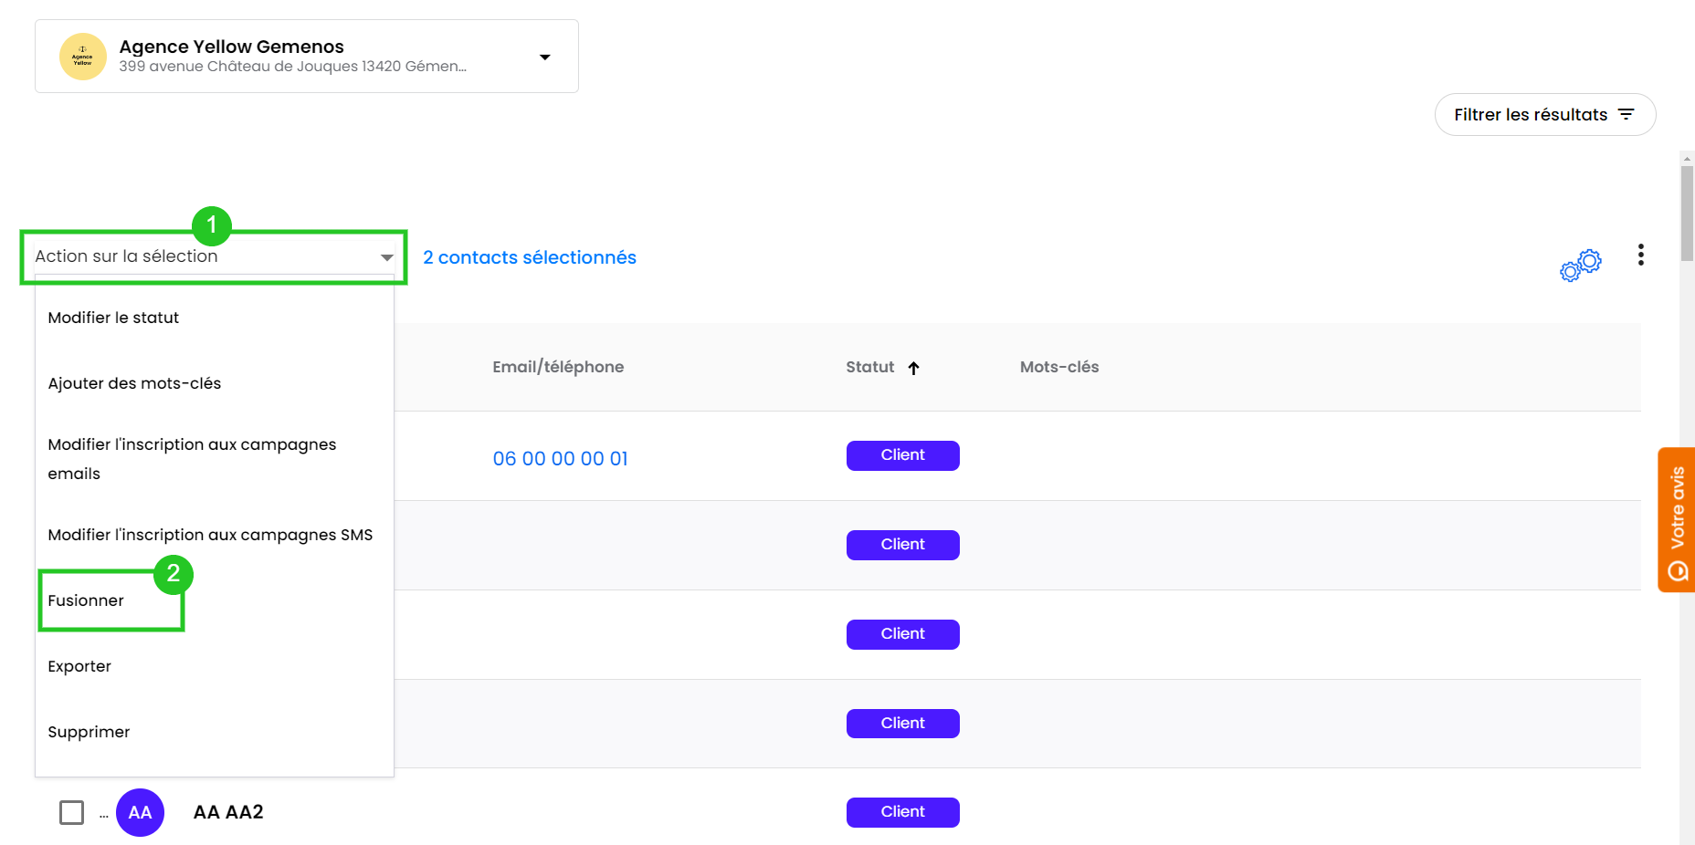The image size is (1695, 845).
Task: Open the three-dot more options menu
Action: coord(1641,255)
